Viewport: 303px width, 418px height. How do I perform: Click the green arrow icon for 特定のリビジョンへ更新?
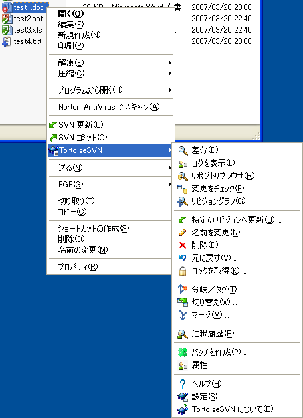click(183, 220)
